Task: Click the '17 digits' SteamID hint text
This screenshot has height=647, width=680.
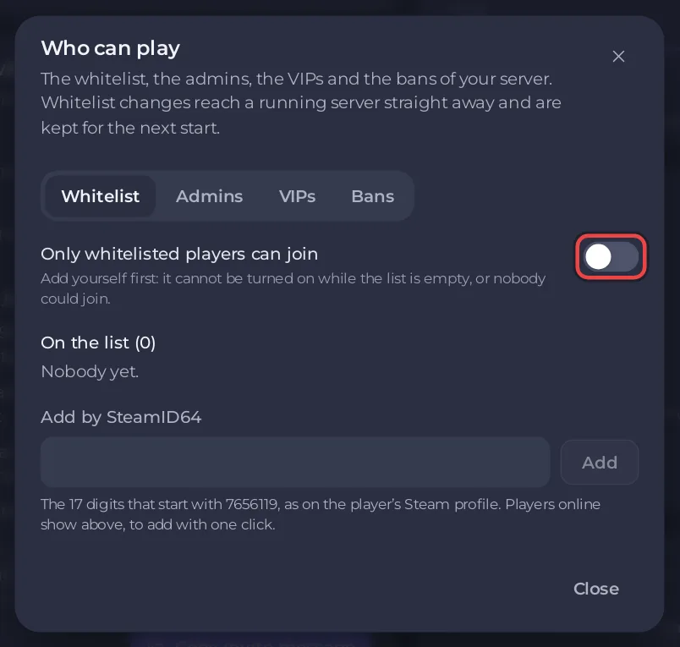Action: point(321,514)
